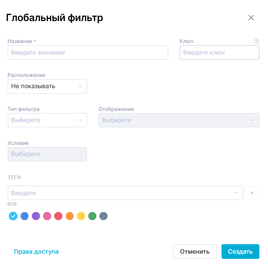The height and width of the screenshot is (267, 268).
Task: Choose the gray-blue color swatch
Action: [x=103, y=216]
